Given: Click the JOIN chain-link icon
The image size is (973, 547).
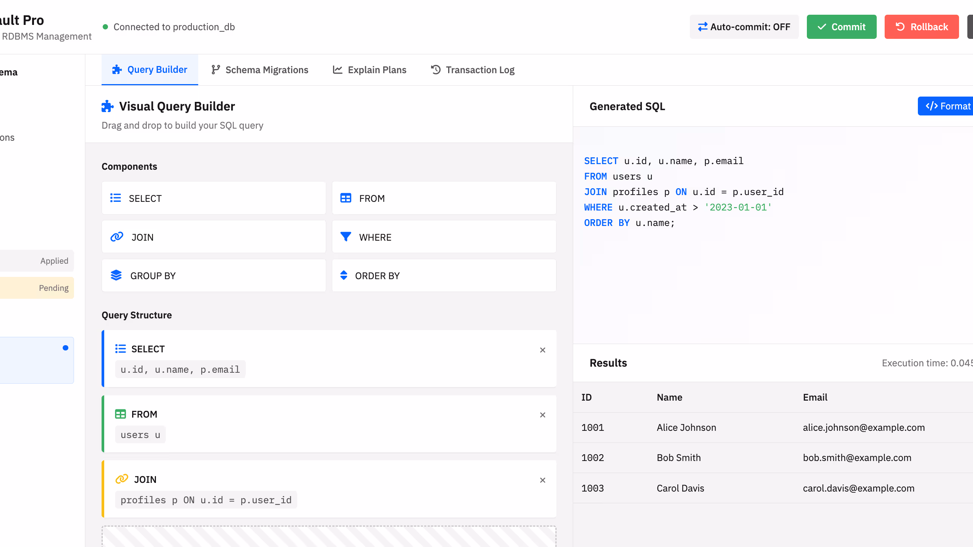Looking at the screenshot, I should 116,237.
